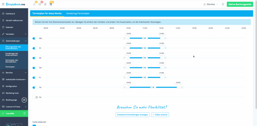The height and width of the screenshot is (126, 257).
Task: Click the Mi row start handle at 10:00
Action: pyautogui.click(x=128, y=58)
